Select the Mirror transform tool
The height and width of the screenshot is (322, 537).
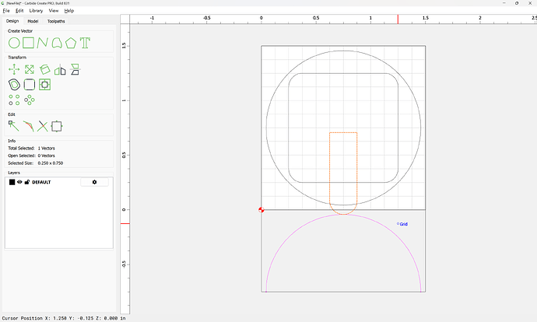pyautogui.click(x=59, y=69)
